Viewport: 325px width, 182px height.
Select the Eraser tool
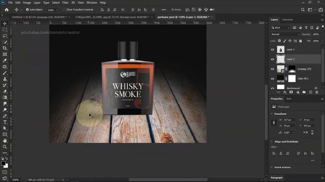click(x=5, y=92)
